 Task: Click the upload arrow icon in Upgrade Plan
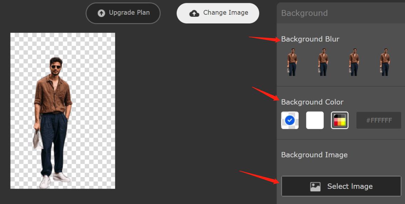coord(101,13)
